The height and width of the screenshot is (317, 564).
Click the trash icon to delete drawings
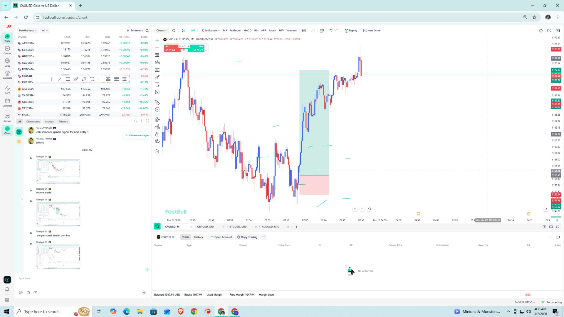[157, 151]
